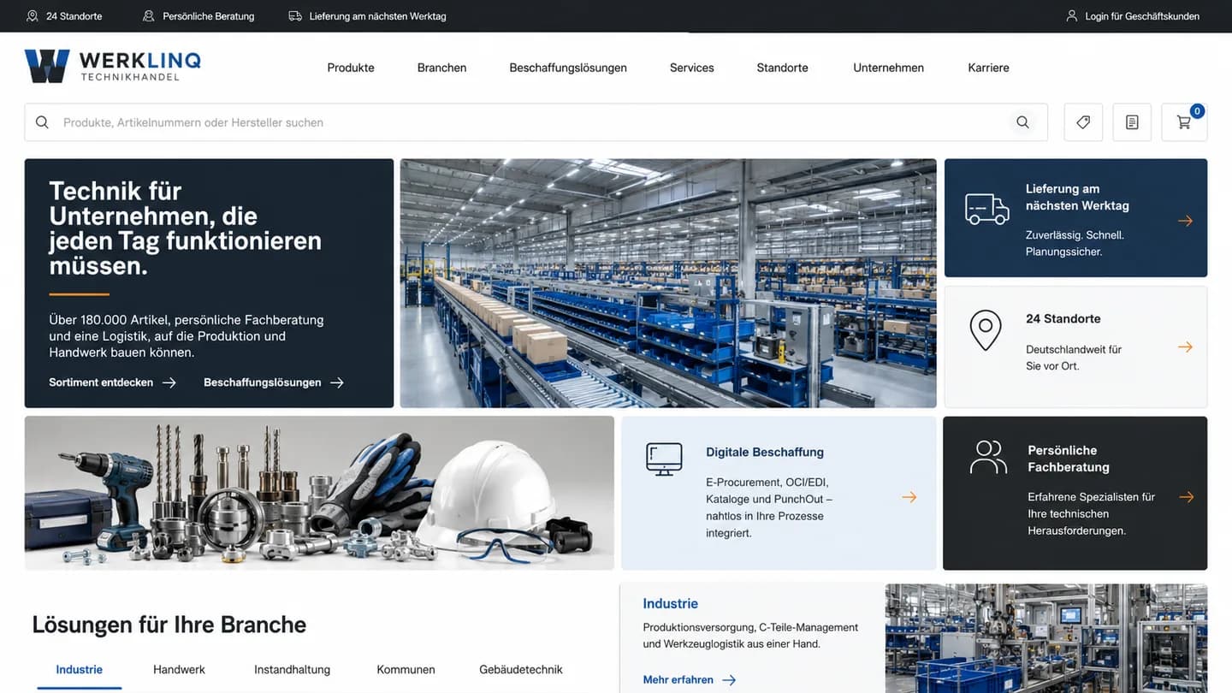Click the location pin icon in the 24 Standorte card

(x=986, y=330)
